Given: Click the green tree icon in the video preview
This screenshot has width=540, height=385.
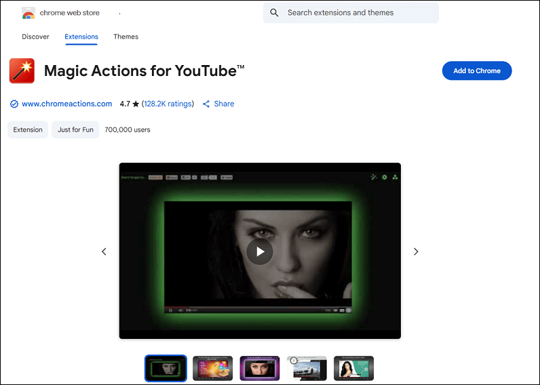Looking at the screenshot, I should point(395,177).
